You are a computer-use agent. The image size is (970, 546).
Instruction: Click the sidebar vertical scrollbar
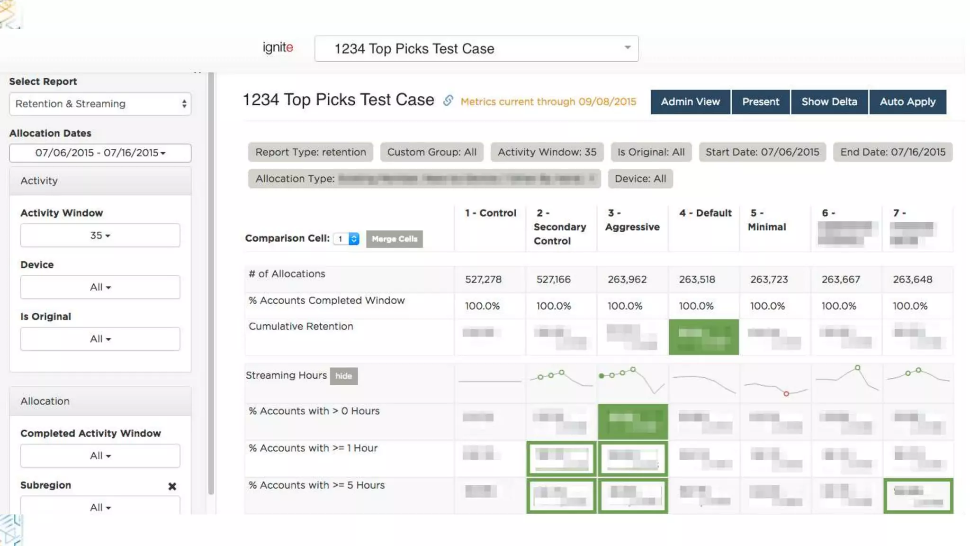point(211,284)
